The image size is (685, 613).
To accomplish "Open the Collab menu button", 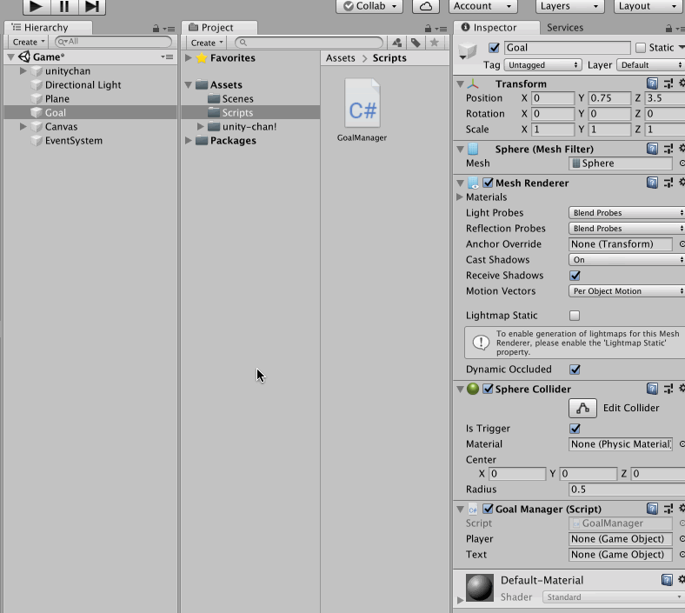I will [x=369, y=6].
